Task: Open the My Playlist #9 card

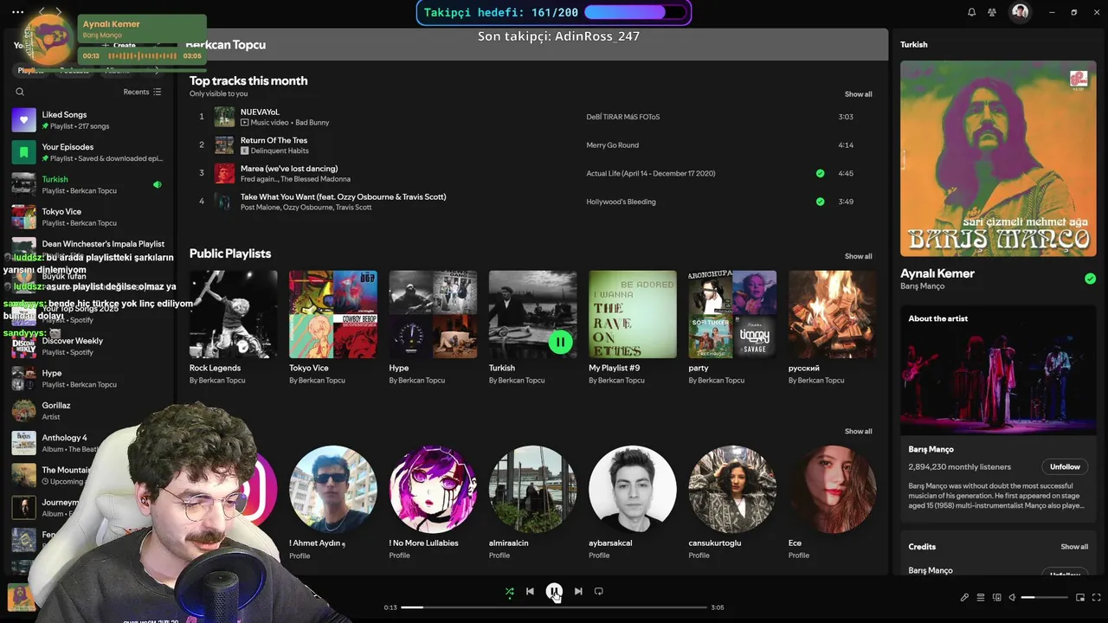Action: [633, 328]
